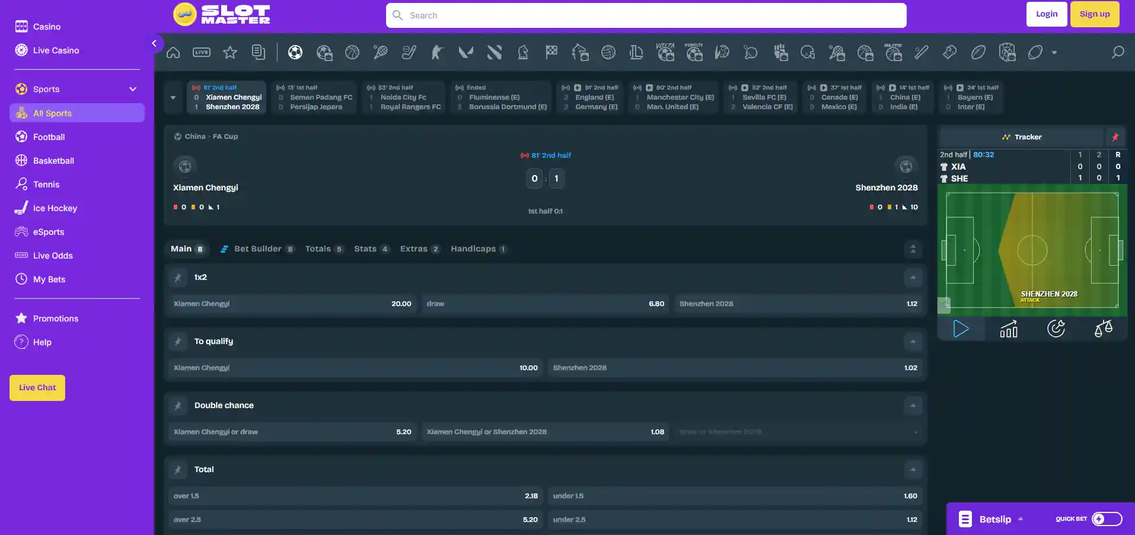Image resolution: width=1135 pixels, height=535 pixels.
Task: Expand live matches list dropdown
Action: click(173, 97)
